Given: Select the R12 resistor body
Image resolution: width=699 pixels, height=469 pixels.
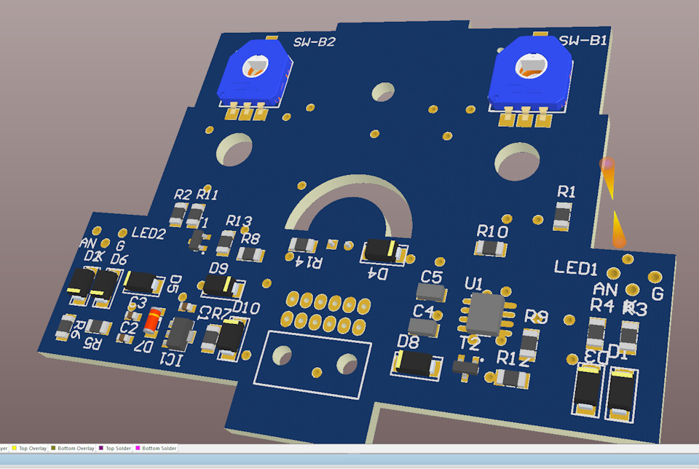Looking at the screenshot, I should (x=513, y=379).
